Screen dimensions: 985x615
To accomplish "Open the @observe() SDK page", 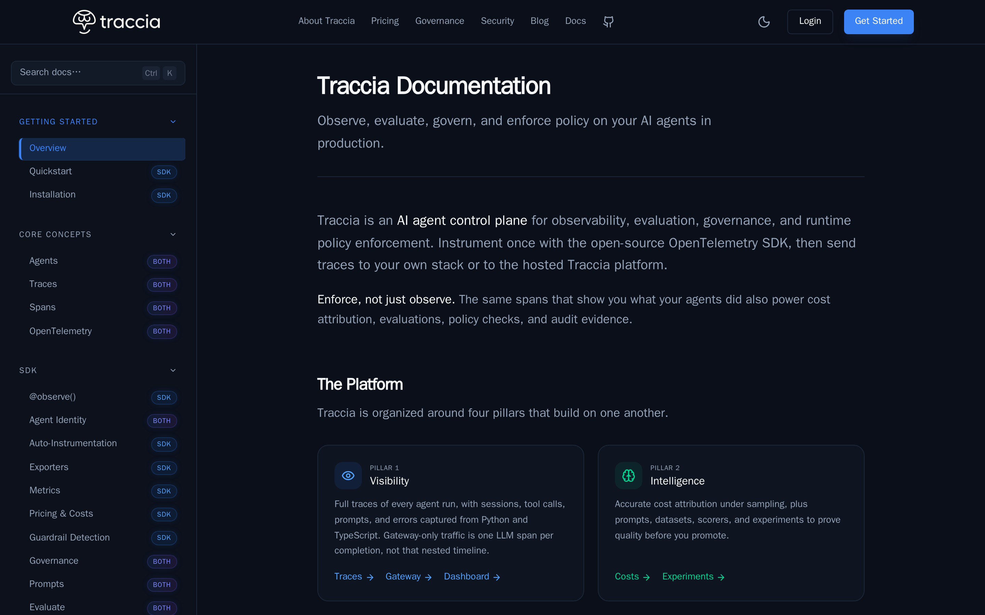I will pyautogui.click(x=102, y=397).
